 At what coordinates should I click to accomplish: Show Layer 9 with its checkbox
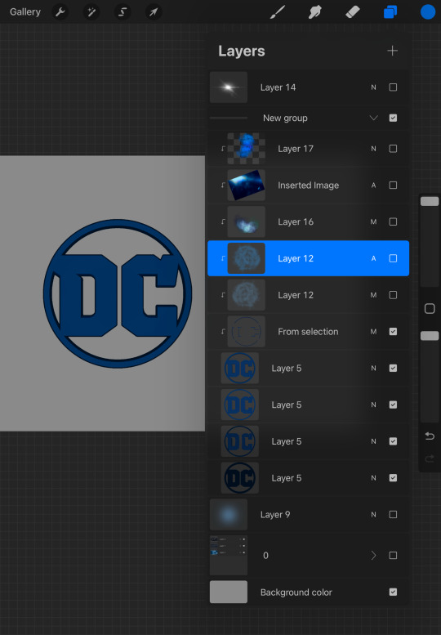[393, 514]
